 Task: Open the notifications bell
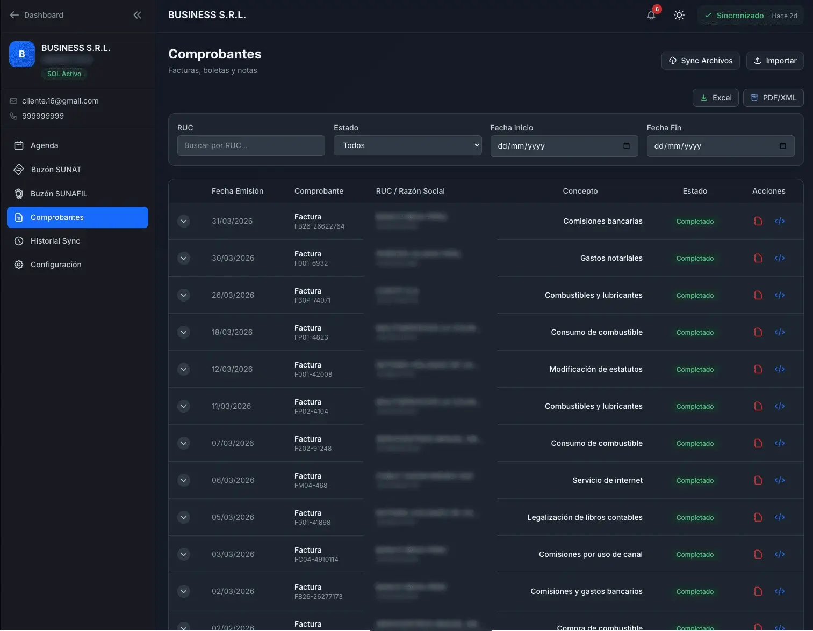(x=651, y=16)
